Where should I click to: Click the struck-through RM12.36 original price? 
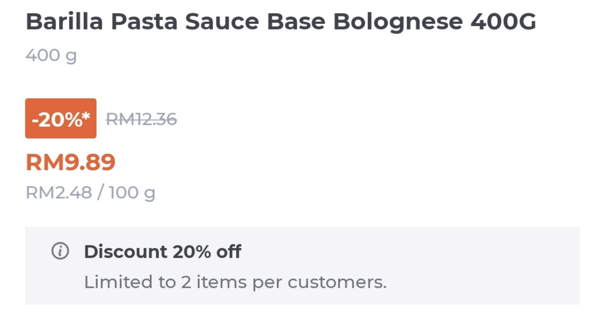[x=142, y=119]
